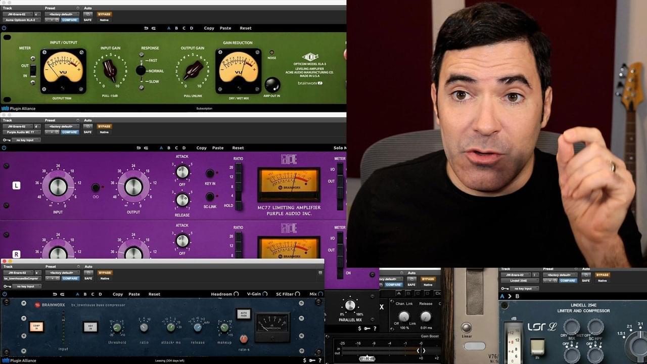The width and height of the screenshot is (647, 364).
Task: Click the dollar sign icon in the footer
Action: click(303, 360)
